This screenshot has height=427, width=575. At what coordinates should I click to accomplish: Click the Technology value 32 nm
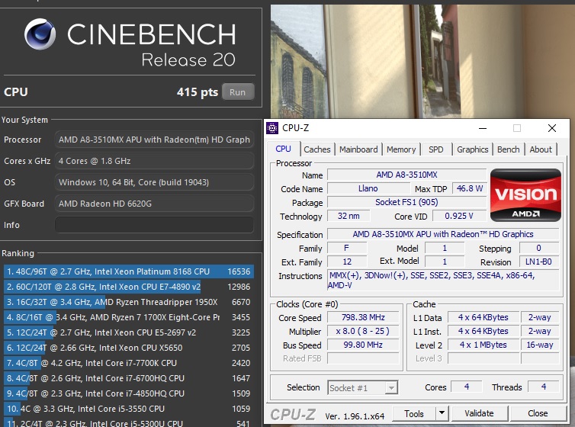coord(349,216)
